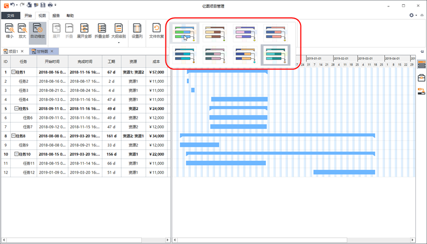Click the redo arrow in quick access bar
Screen dimensions: 427x244
coord(22,5)
